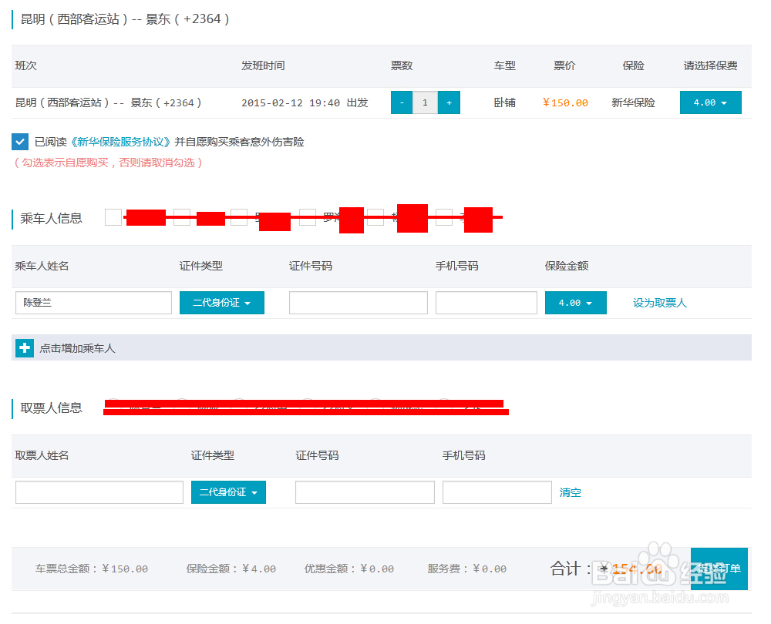Viewport: 771px width, 624px height.
Task: Click the 乘车人姓名 field containing 陈登兰
Action: 93,303
